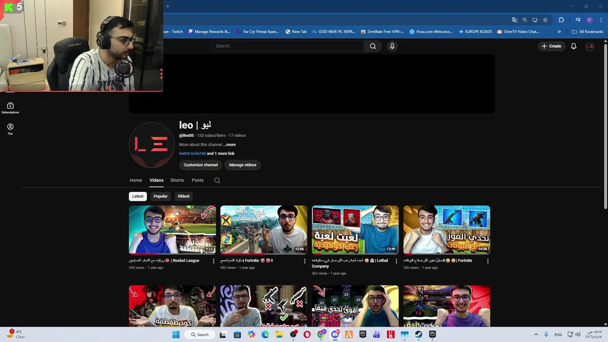Open the media controls icon in browser toolbar

click(578, 20)
